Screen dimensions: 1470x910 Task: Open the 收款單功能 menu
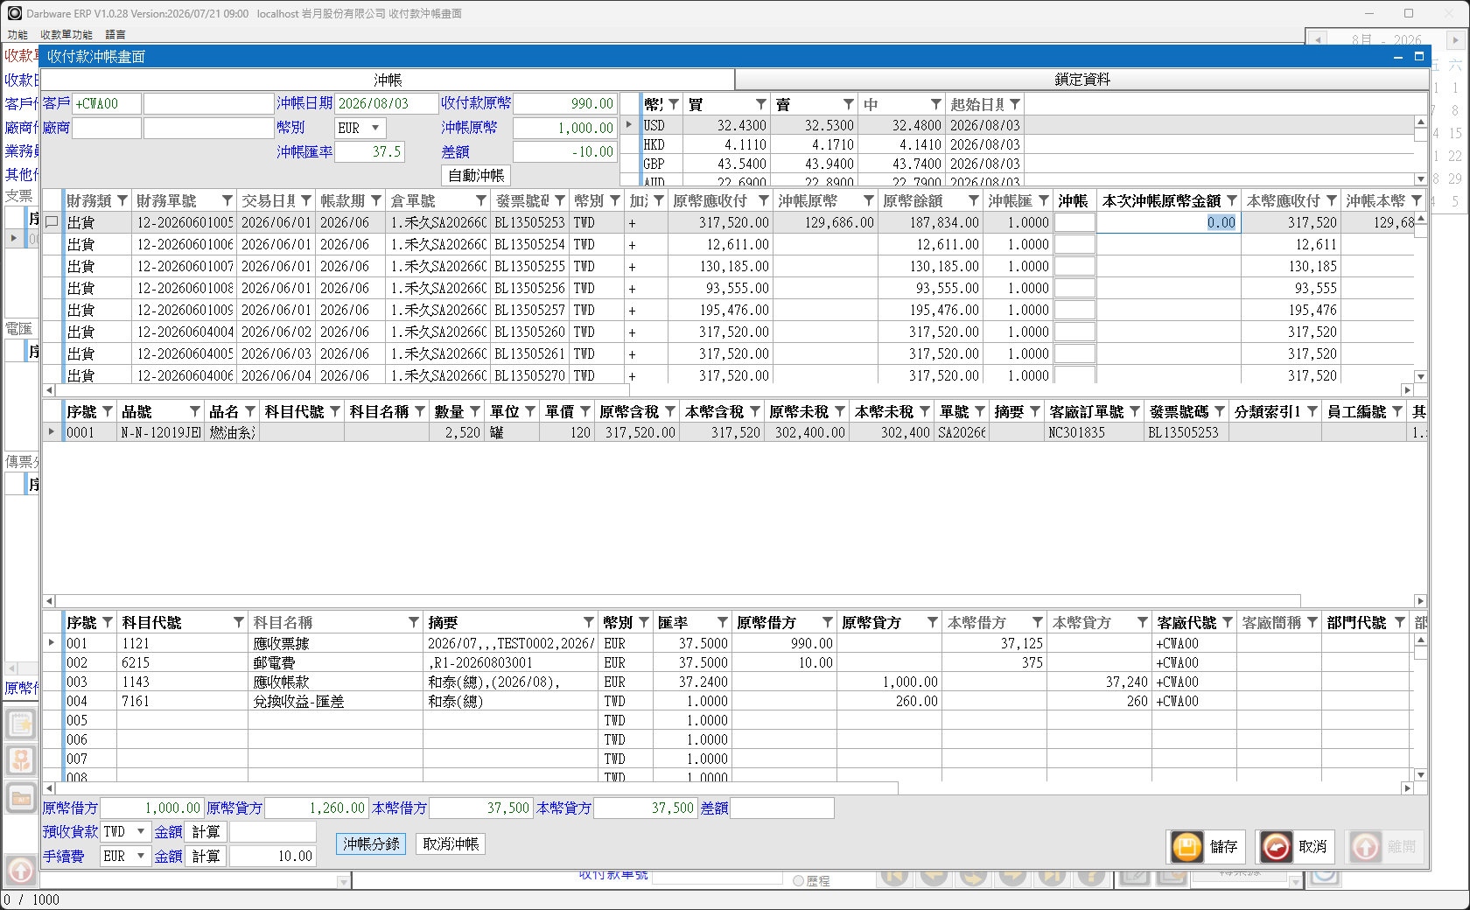pos(66,35)
